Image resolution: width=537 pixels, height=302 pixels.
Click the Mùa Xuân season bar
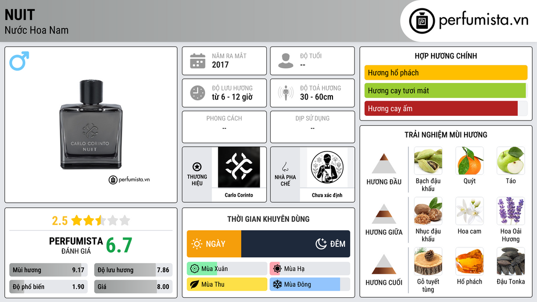pos(227,269)
